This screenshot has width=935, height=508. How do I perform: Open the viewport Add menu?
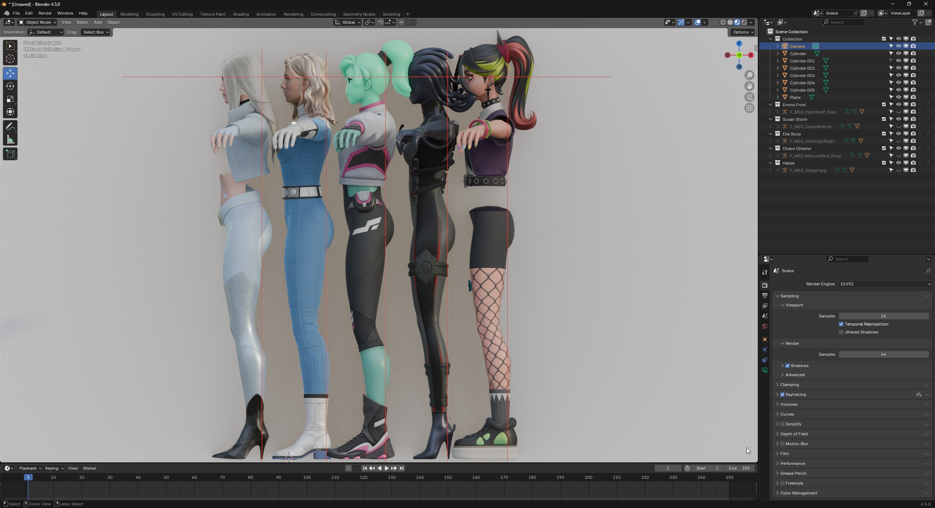click(98, 22)
